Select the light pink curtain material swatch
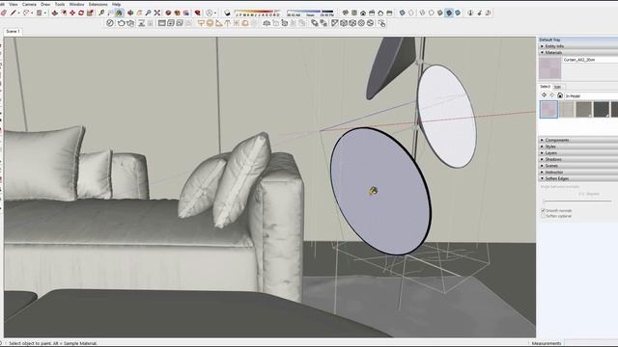This screenshot has height=347, width=618. [548, 109]
